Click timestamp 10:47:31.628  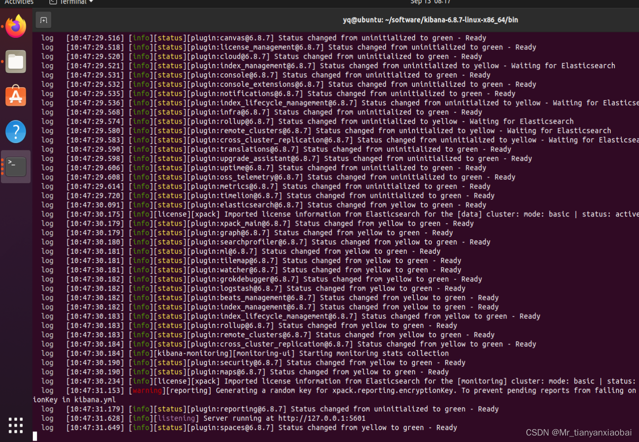[95, 418]
